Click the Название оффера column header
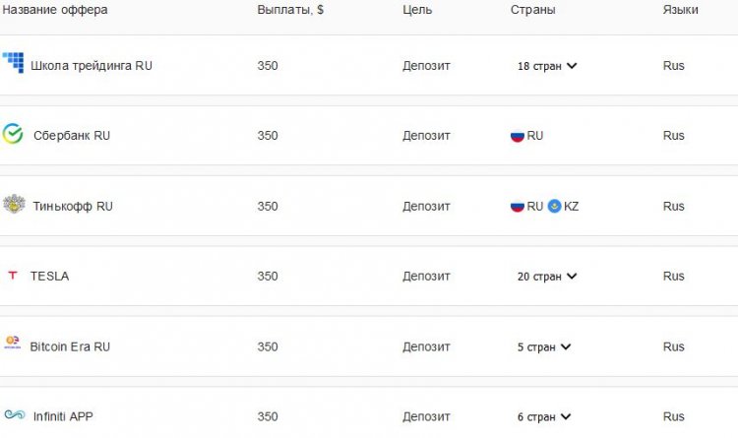 55,10
